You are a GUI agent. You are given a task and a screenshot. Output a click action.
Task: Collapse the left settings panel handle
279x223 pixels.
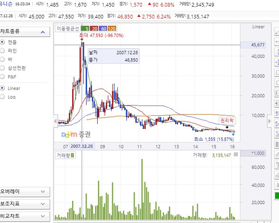pos(56,121)
